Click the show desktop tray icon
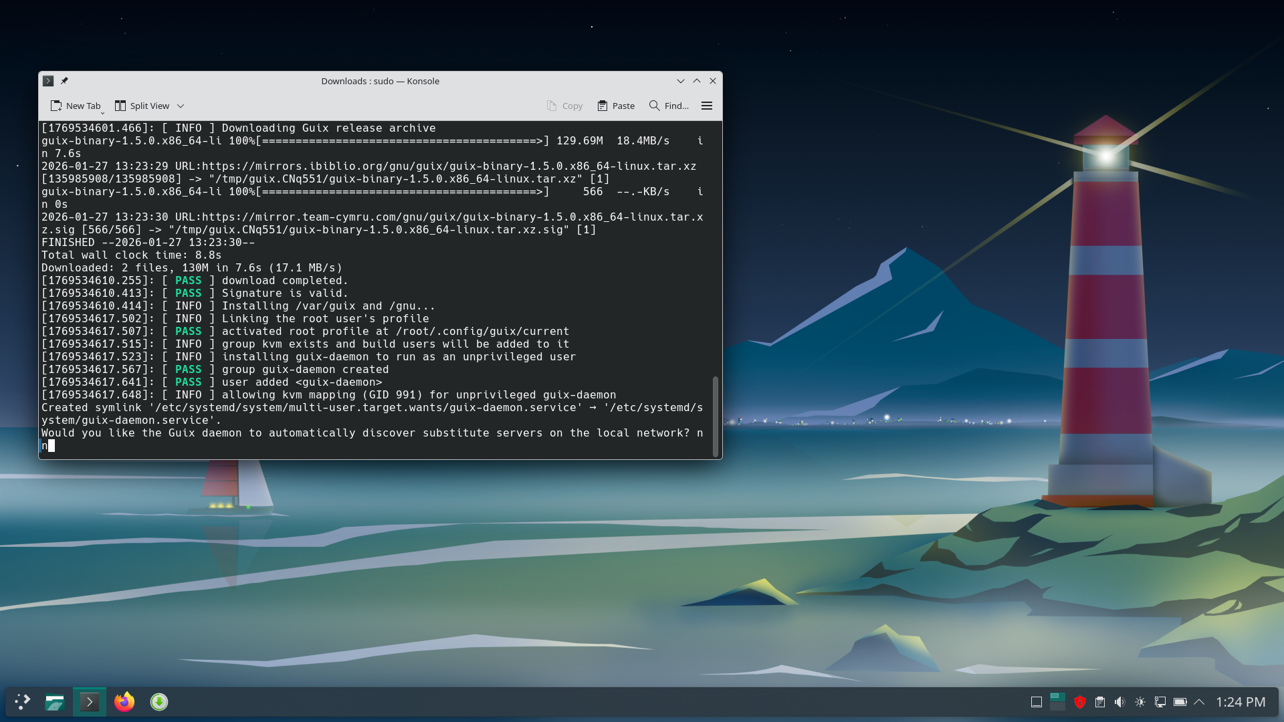The width and height of the screenshot is (1284, 722). (x=1037, y=702)
